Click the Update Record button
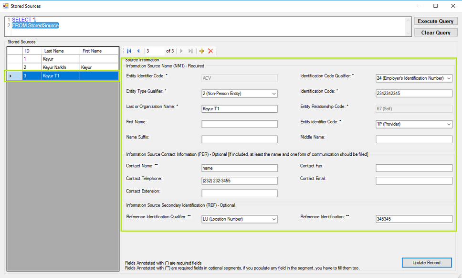 pyautogui.click(x=427, y=263)
